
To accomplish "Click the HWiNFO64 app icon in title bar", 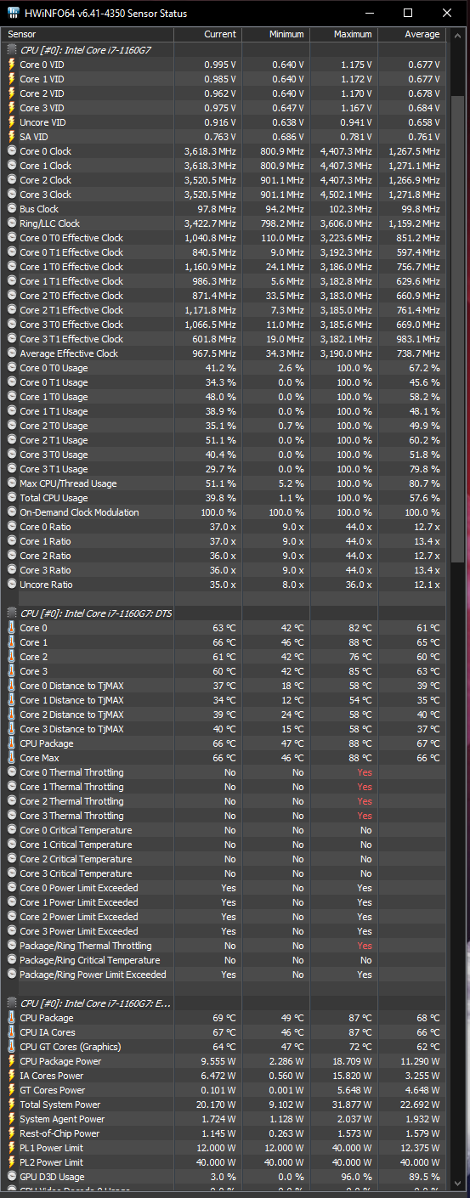I will coord(14,13).
